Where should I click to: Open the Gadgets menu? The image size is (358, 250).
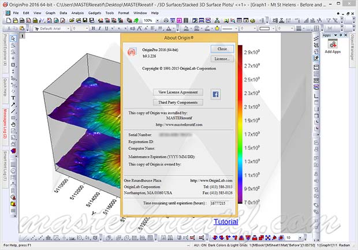tap(95, 12)
